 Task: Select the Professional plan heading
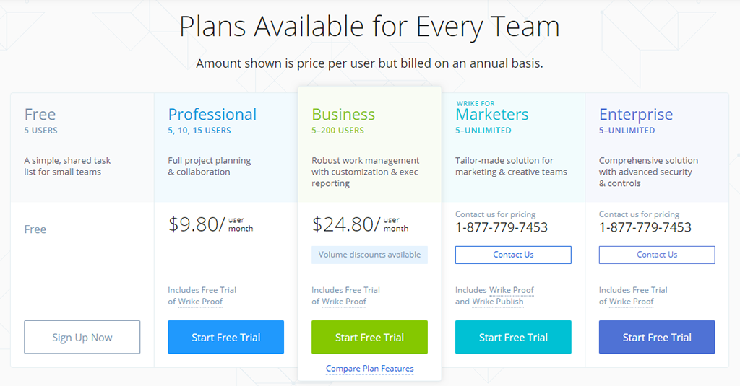[212, 115]
